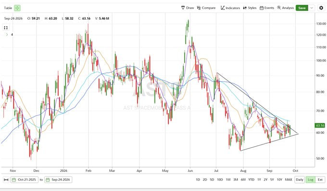Select the 5Y time range
Screen dimensions: 327x191
point(272,180)
